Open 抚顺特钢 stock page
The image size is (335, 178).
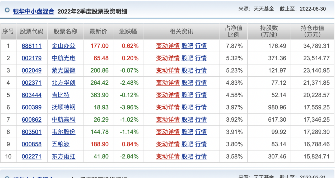(x=63, y=107)
